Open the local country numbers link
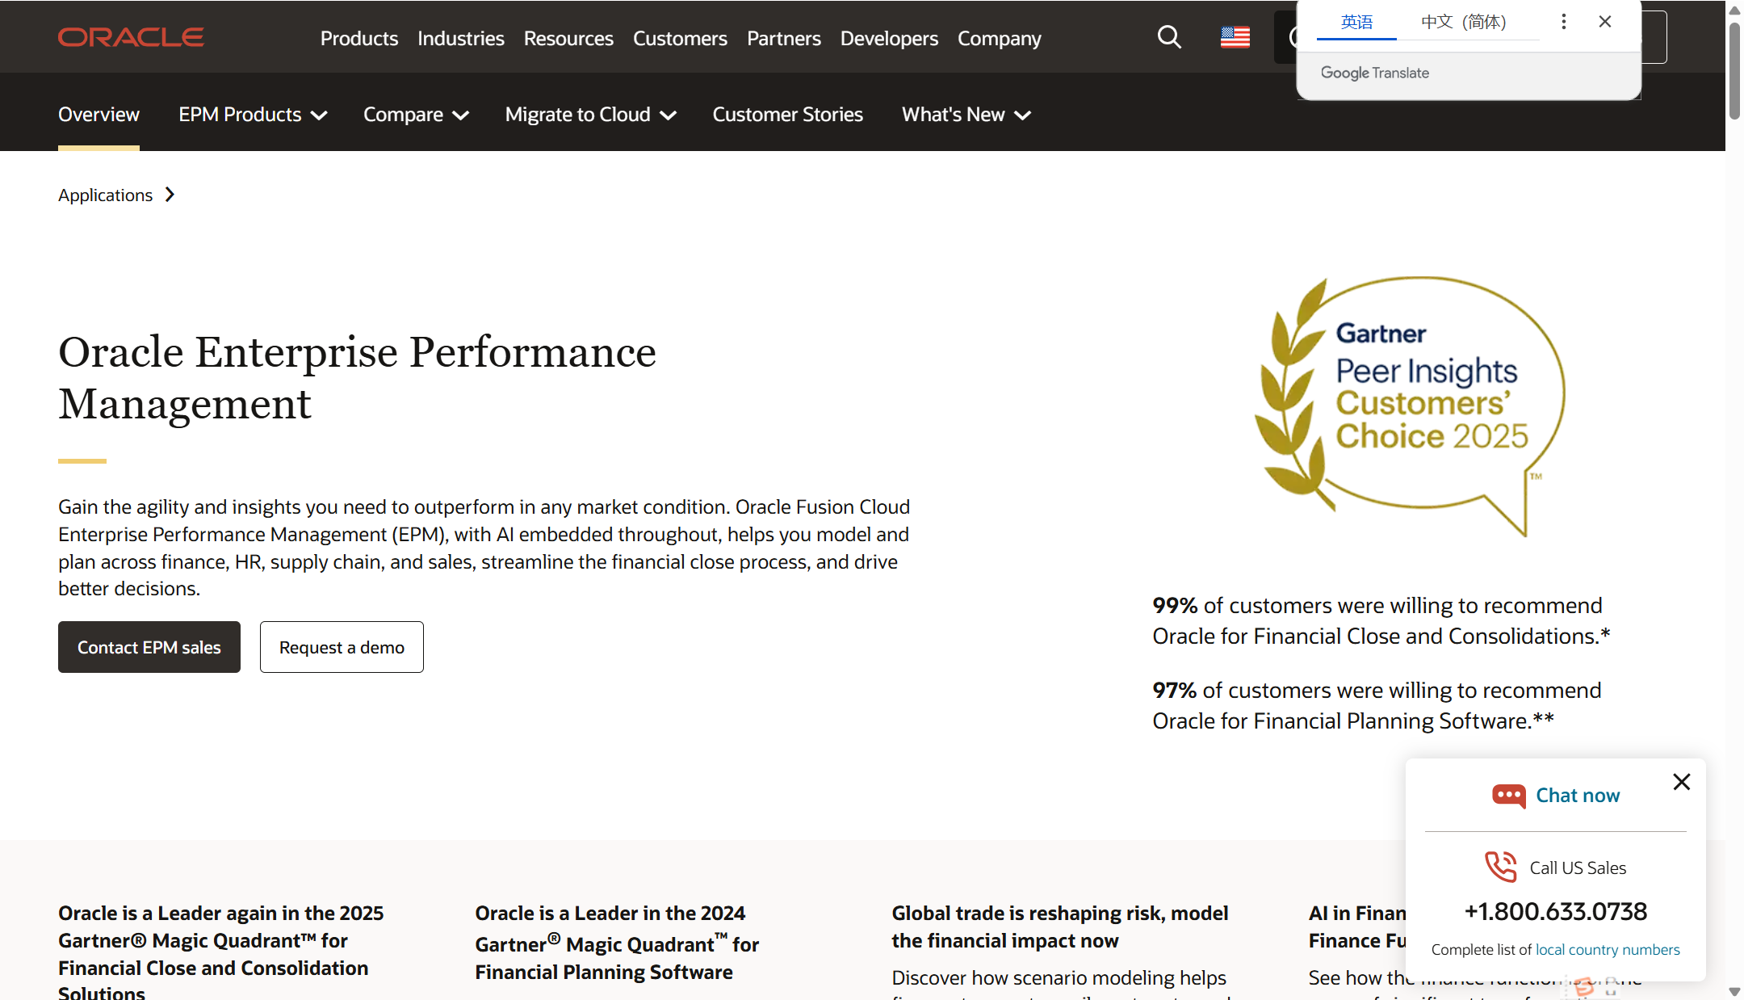 tap(1607, 950)
